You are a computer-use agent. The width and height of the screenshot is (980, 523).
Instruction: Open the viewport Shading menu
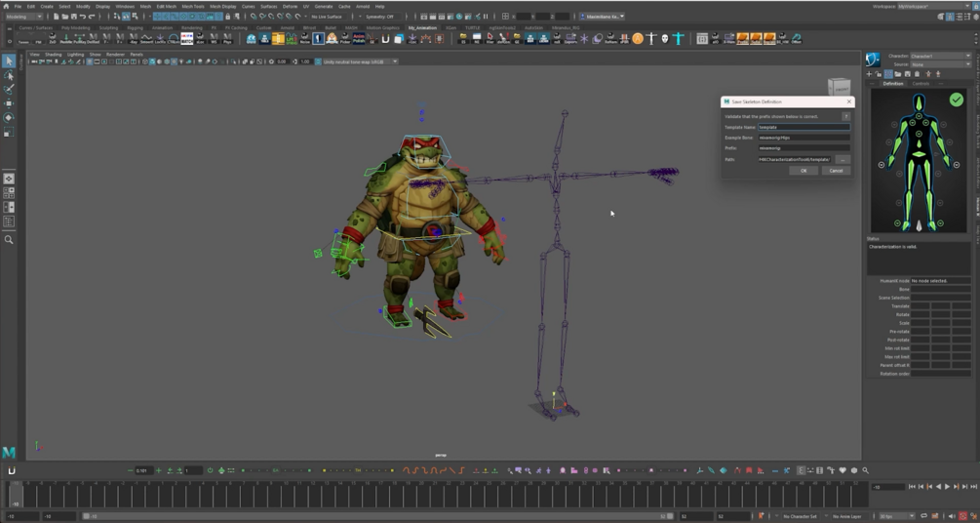[x=53, y=55]
